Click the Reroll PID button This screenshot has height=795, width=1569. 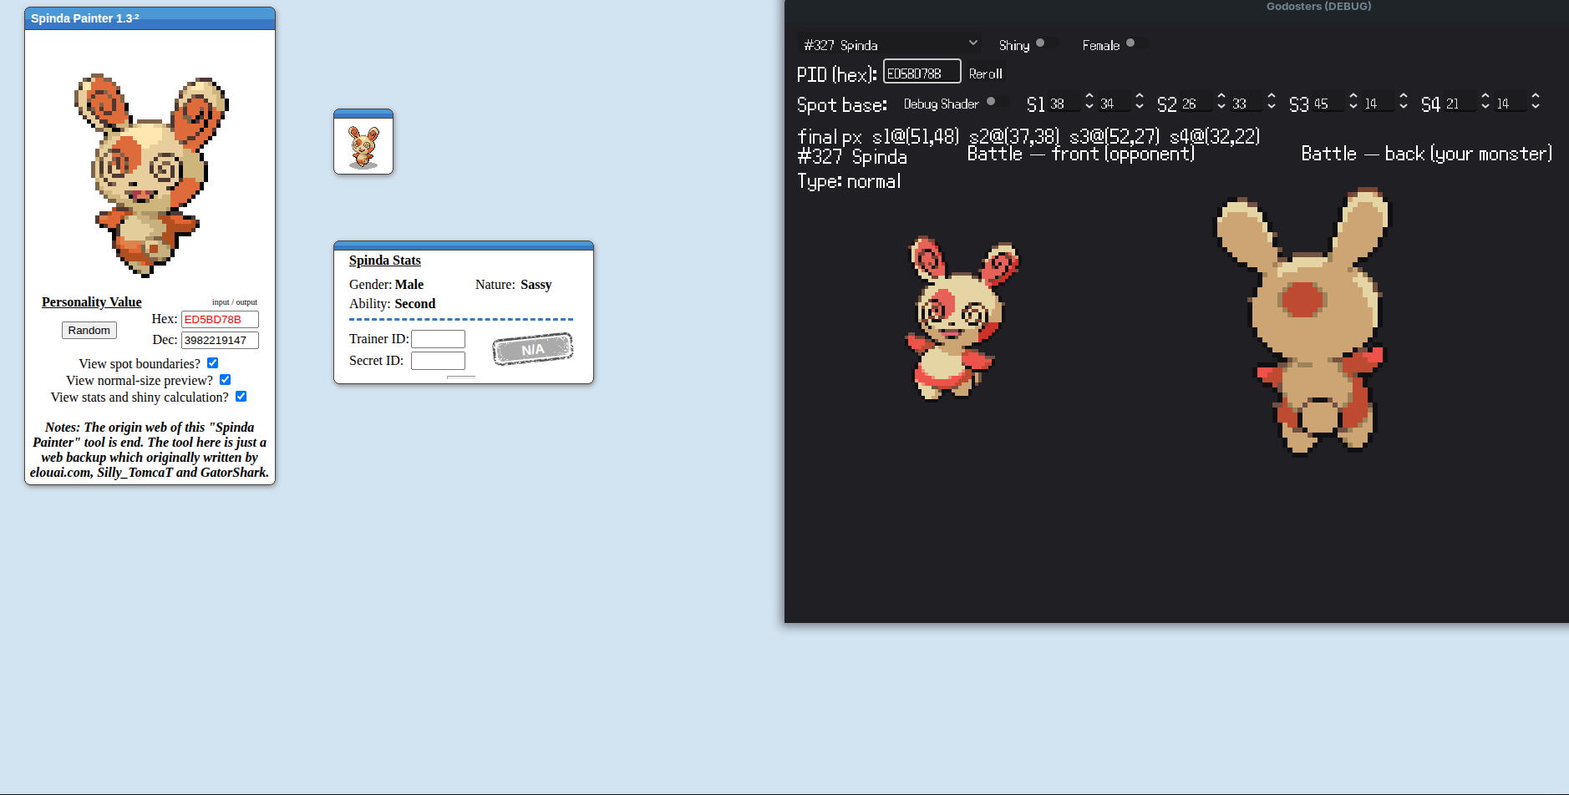pyautogui.click(x=985, y=73)
